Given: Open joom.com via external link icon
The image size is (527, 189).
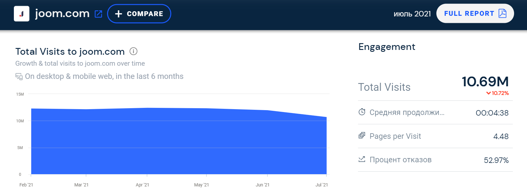Looking at the screenshot, I should (x=98, y=14).
